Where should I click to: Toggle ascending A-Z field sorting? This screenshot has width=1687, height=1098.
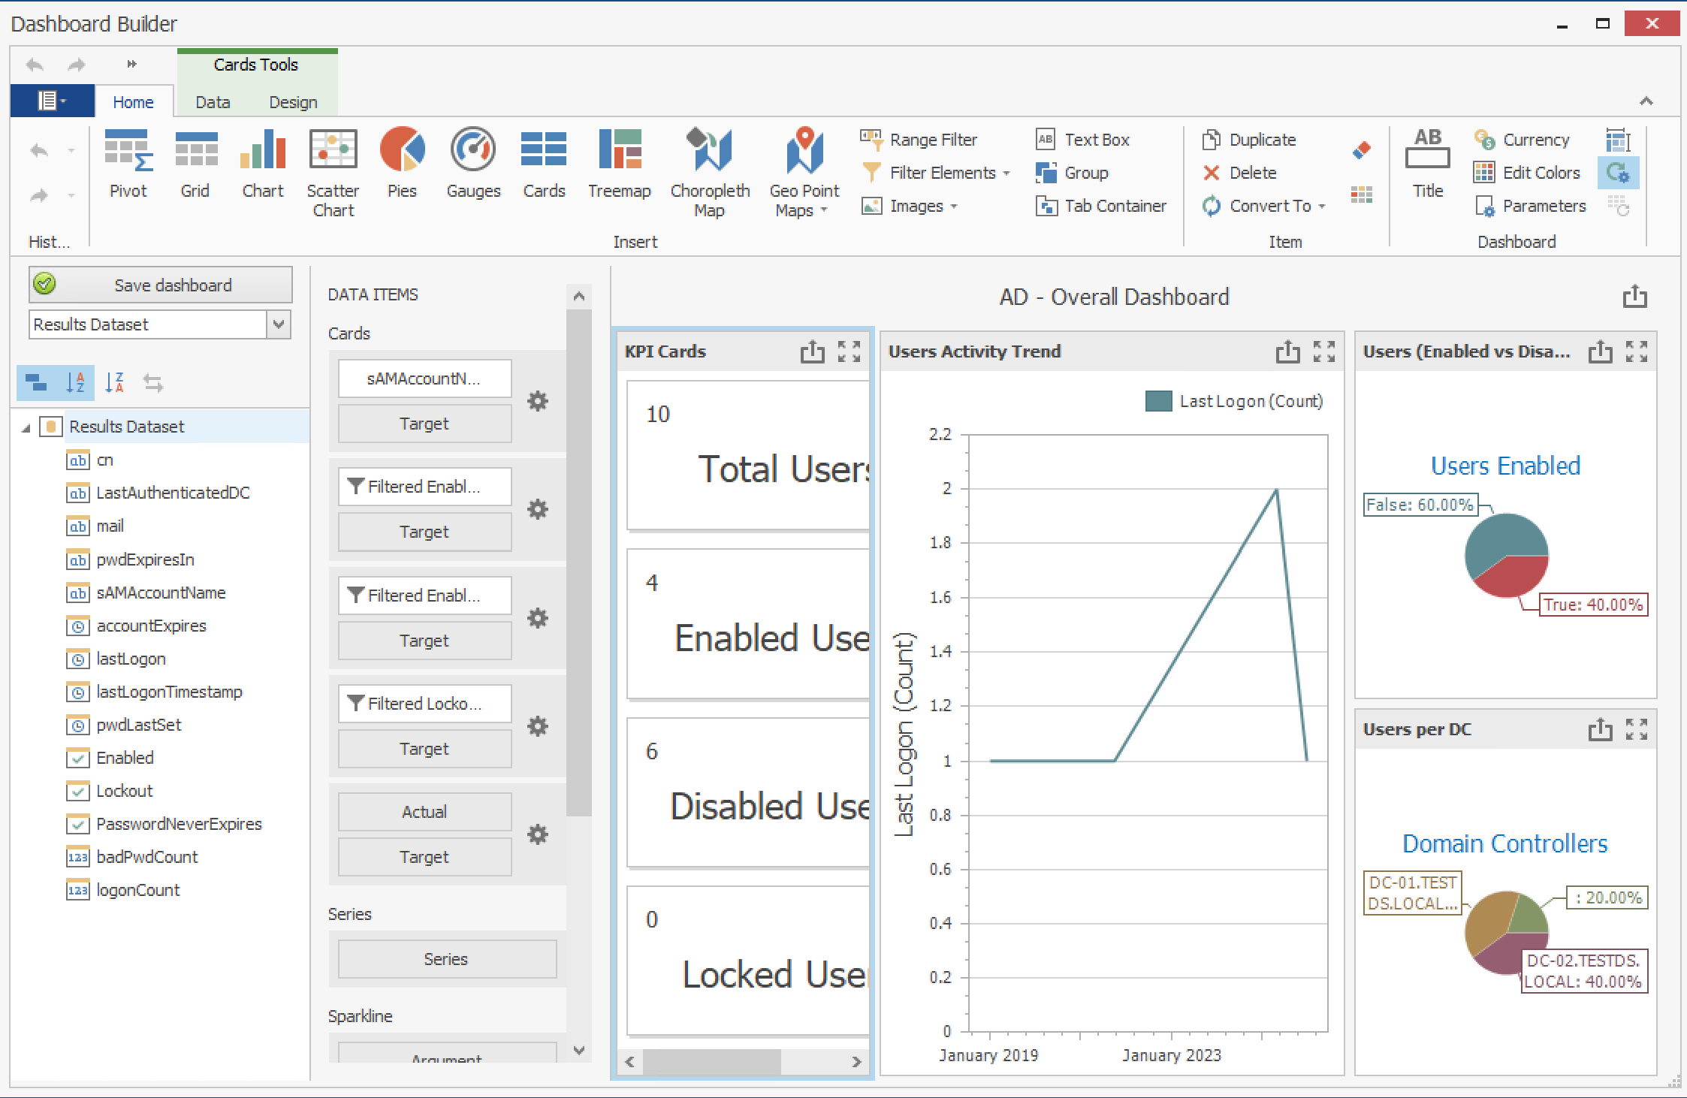75,383
